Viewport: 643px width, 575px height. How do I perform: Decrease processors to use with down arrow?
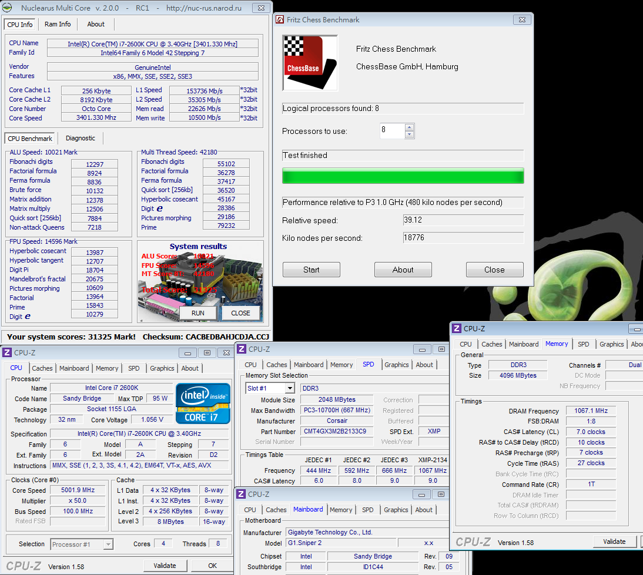pyautogui.click(x=409, y=135)
